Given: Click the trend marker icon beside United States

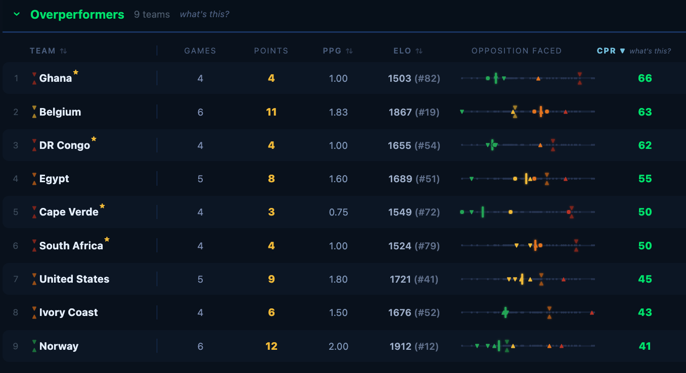Looking at the screenshot, I should coord(34,279).
